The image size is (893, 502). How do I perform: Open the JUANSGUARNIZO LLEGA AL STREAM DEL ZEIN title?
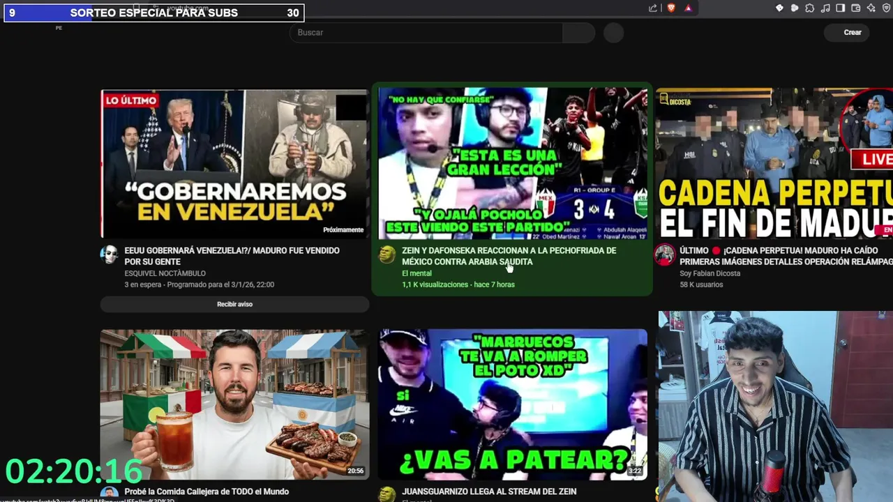point(489,492)
